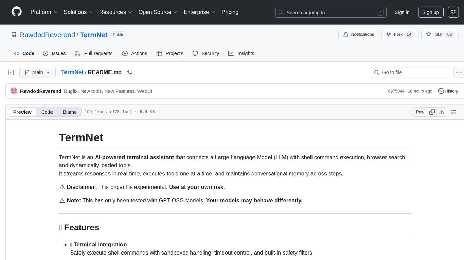Open the RawdodReverend avatar
464x260 pixels.
point(14,91)
